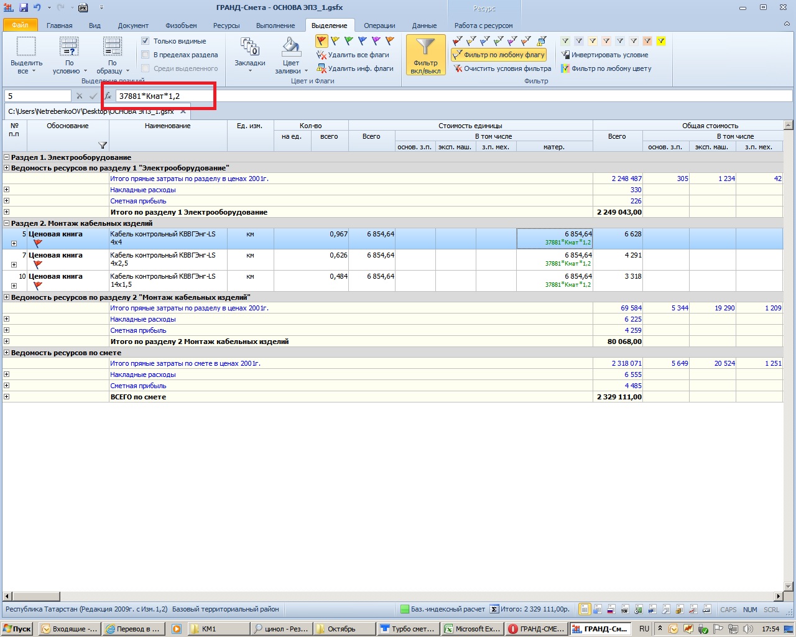
Task: Click the Фильтр вкл/выкл funnel button
Action: [425, 55]
